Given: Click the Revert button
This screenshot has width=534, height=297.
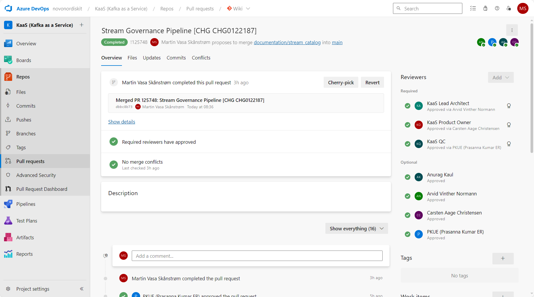Looking at the screenshot, I should [x=372, y=82].
